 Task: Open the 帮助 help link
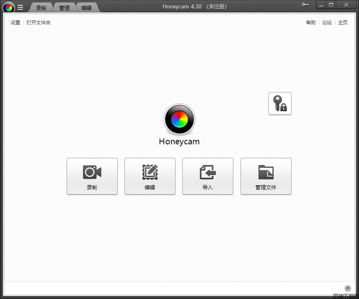coord(311,23)
